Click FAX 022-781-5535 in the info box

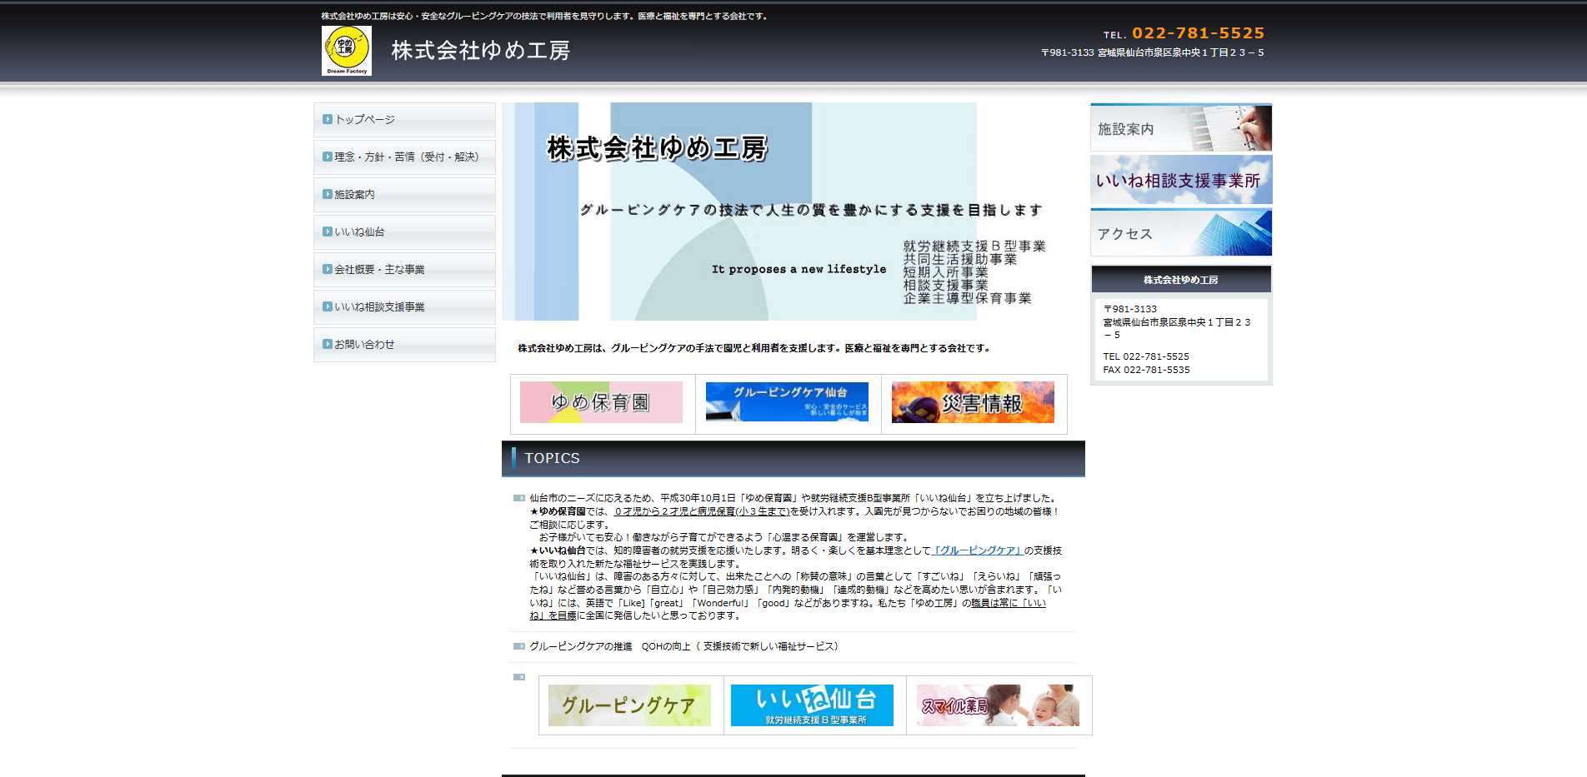[x=1146, y=370]
